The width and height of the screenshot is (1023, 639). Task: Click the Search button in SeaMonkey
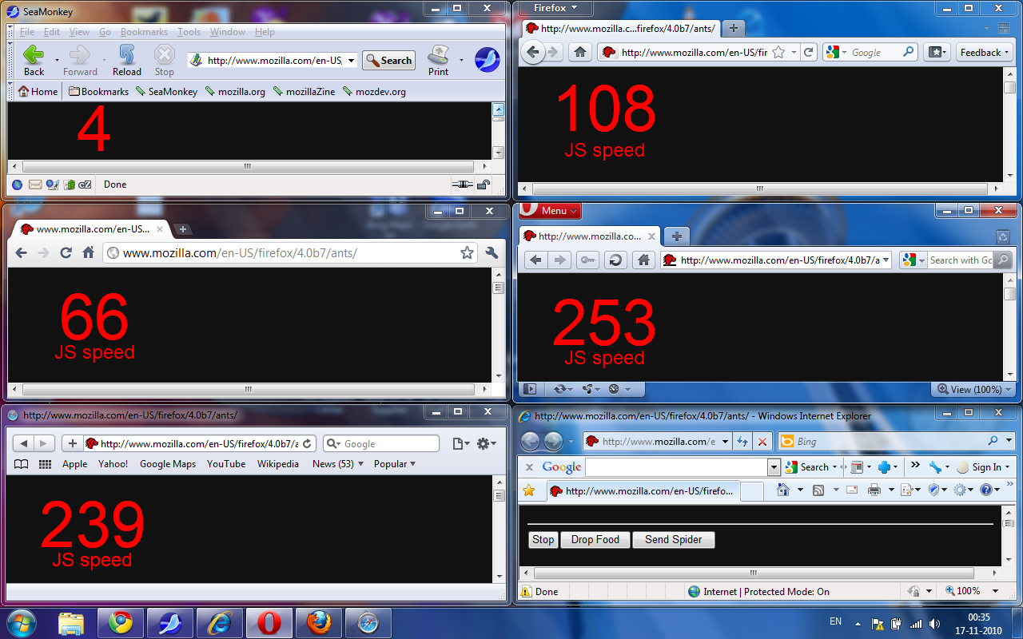click(x=388, y=60)
